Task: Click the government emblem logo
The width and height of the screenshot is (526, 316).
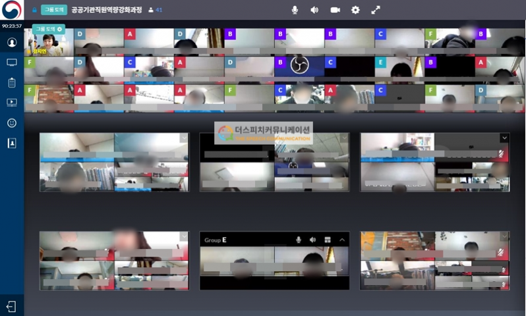Action: click(12, 10)
